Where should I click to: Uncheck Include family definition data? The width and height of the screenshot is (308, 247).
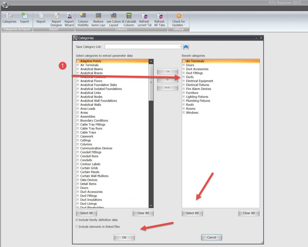77,220
